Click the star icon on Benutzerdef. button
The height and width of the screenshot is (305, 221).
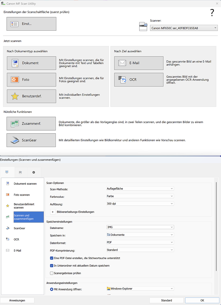15,96
